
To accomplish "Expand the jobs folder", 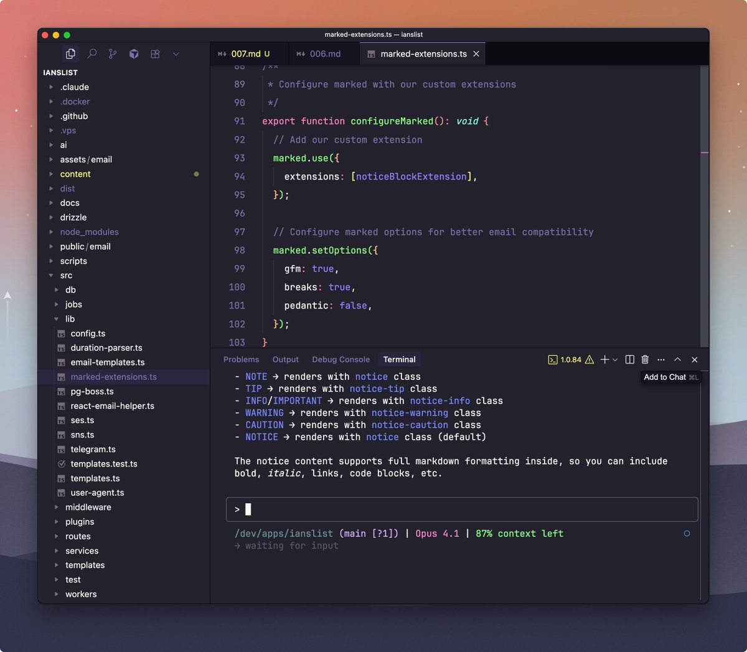I will (123, 305).
